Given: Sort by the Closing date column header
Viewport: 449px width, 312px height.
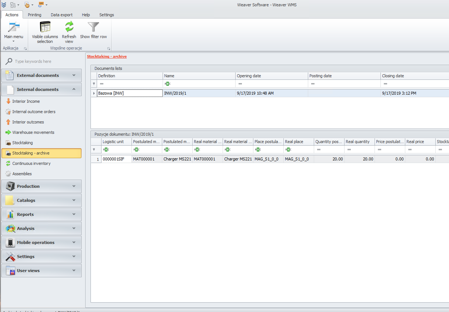Looking at the screenshot, I should click(415, 76).
